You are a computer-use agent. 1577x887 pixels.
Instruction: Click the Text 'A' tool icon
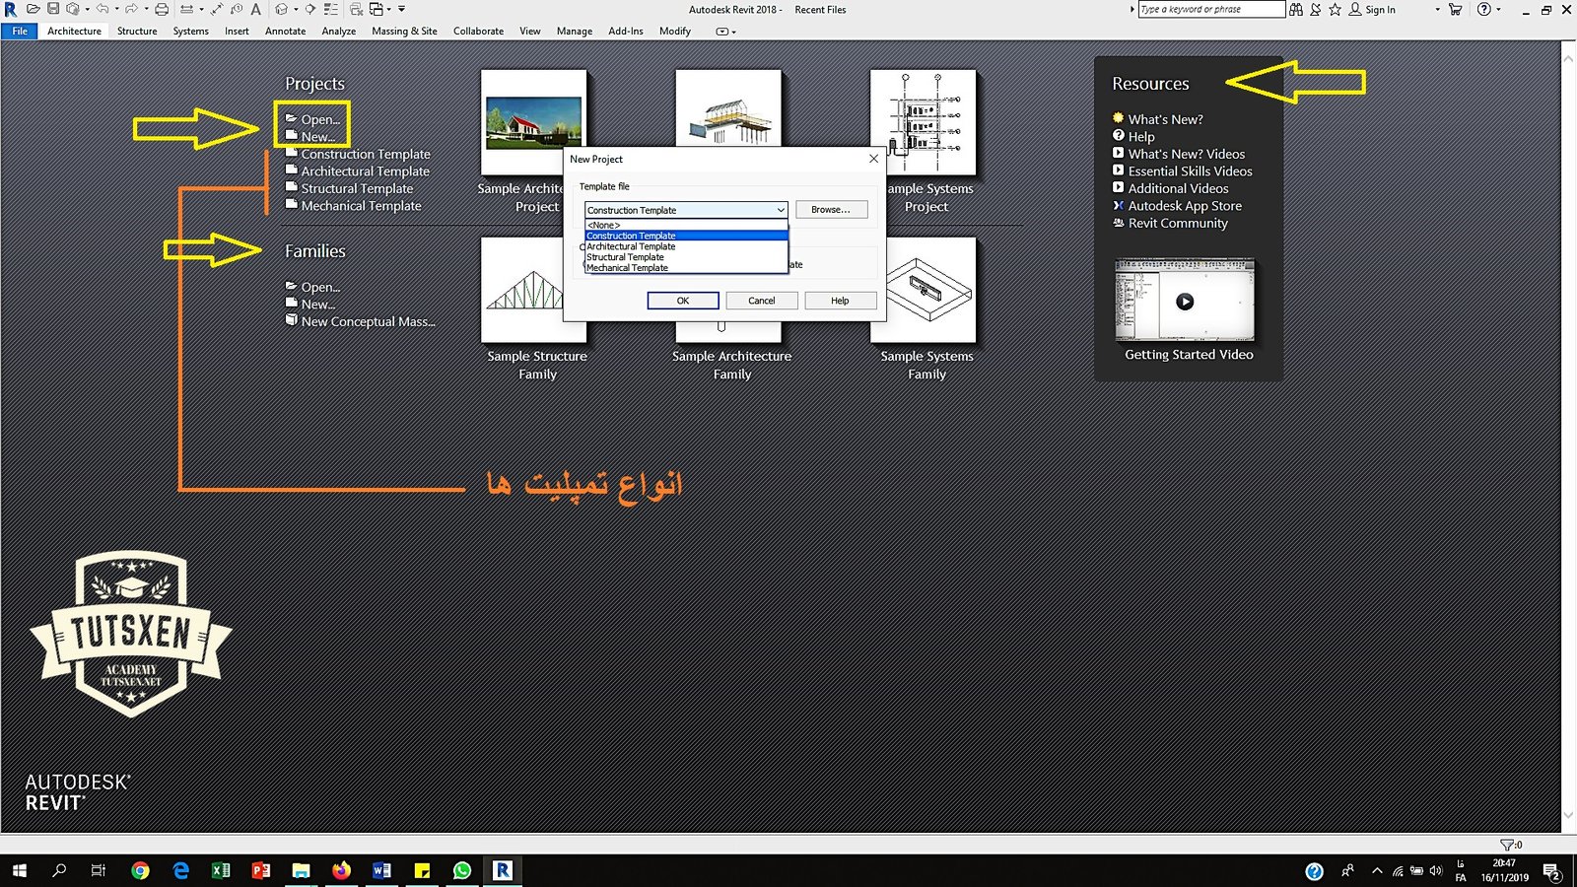255,9
